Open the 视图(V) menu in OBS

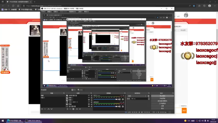(56, 12)
